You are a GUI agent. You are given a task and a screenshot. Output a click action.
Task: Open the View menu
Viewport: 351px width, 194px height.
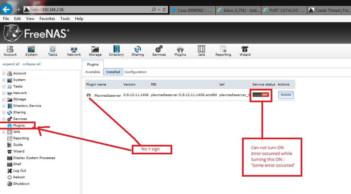30,19
